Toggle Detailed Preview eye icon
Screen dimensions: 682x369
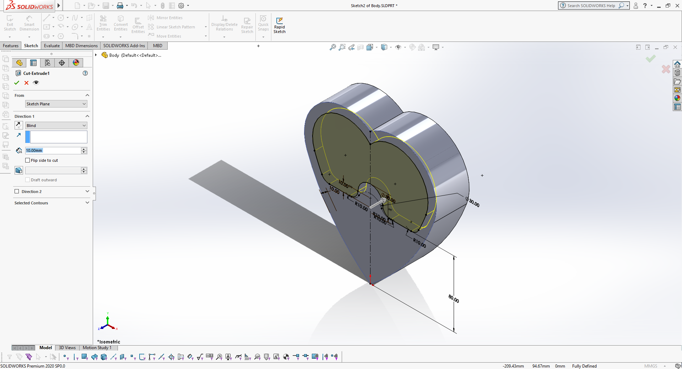click(x=36, y=83)
